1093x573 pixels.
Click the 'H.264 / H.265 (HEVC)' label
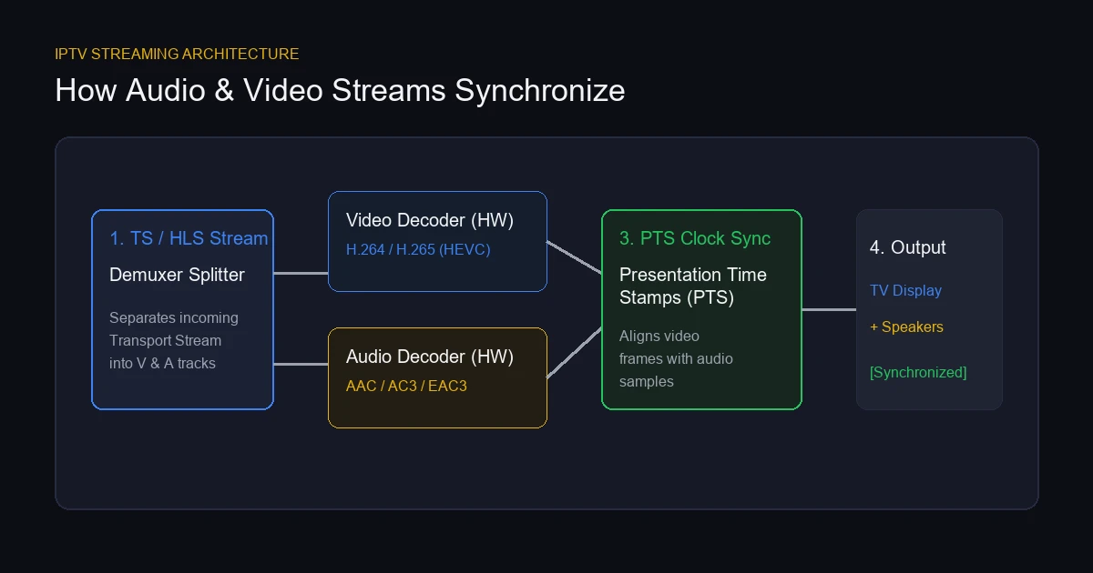[x=418, y=249]
